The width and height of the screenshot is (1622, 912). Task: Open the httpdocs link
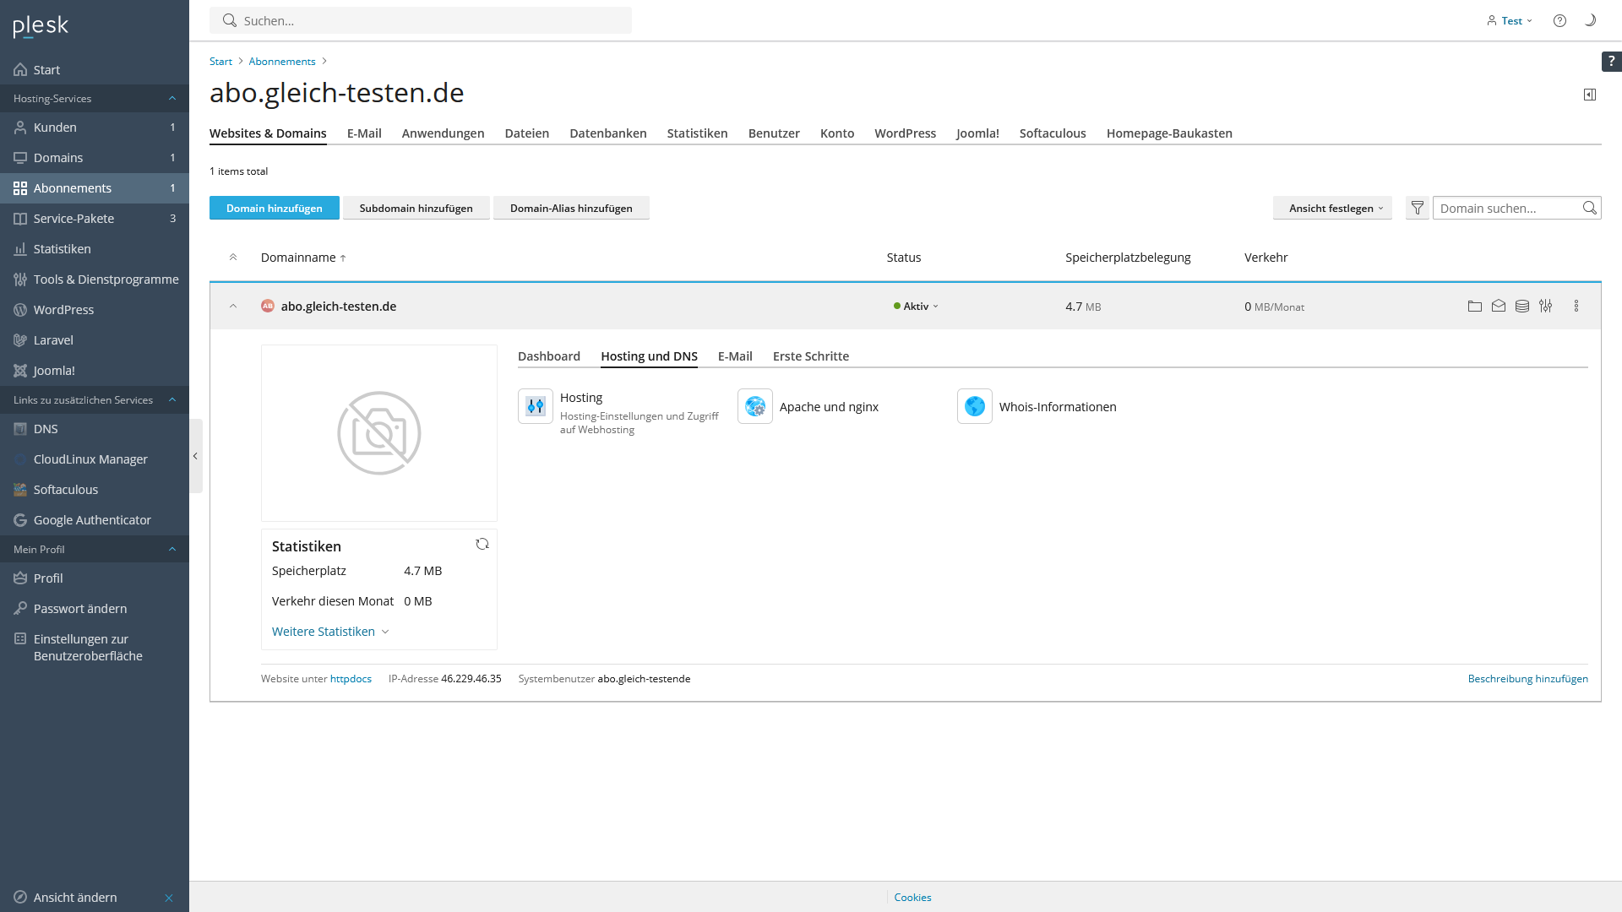coord(351,679)
